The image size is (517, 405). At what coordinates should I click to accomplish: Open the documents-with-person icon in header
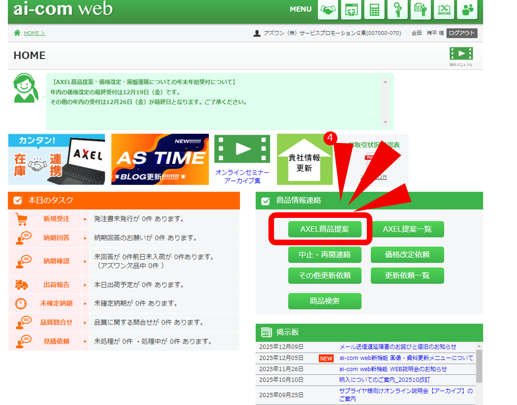pos(421,10)
